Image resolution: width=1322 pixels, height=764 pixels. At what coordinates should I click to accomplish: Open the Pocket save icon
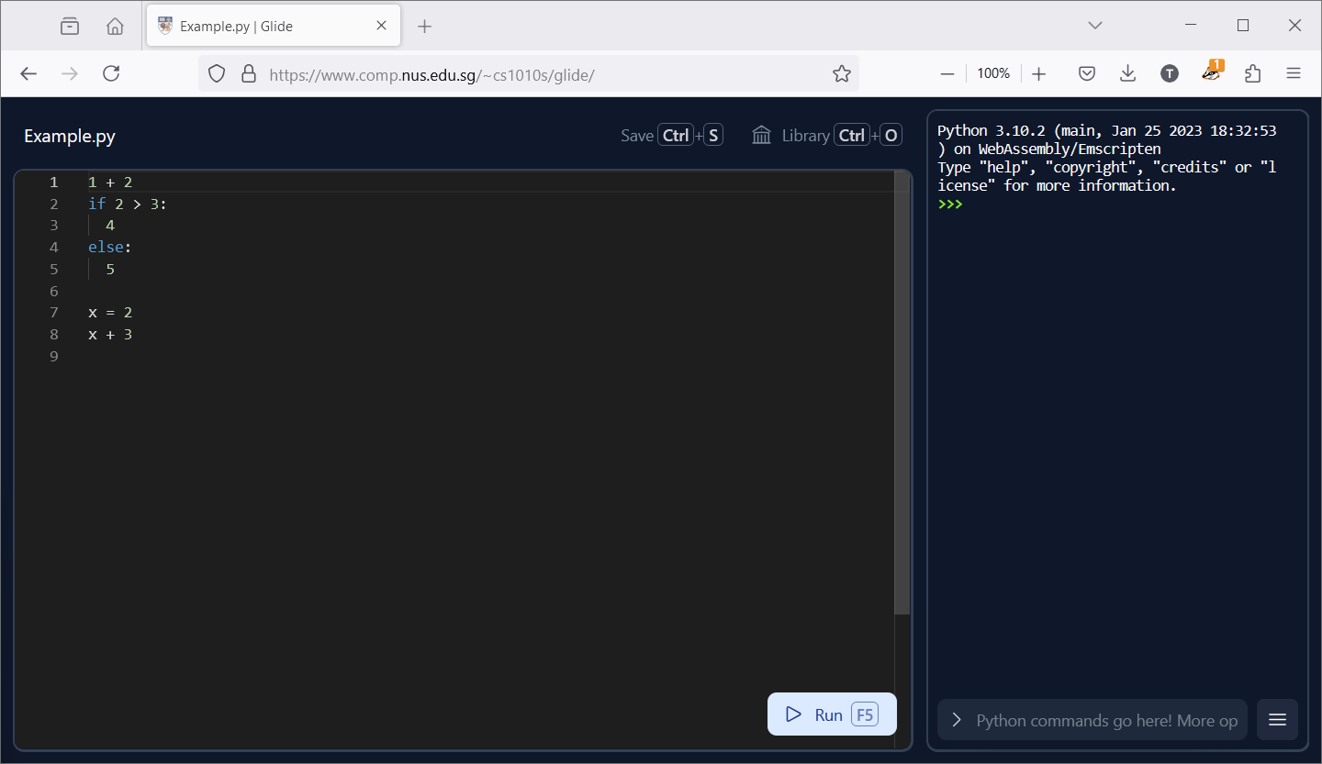(1087, 74)
